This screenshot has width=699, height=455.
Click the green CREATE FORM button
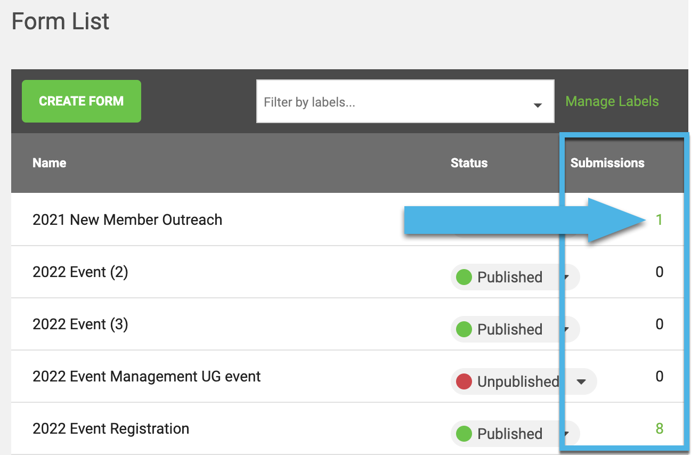click(81, 101)
